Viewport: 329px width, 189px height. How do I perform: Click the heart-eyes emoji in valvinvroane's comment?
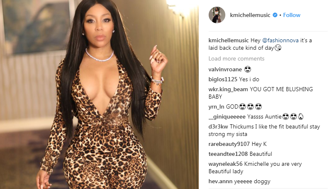click(248, 69)
